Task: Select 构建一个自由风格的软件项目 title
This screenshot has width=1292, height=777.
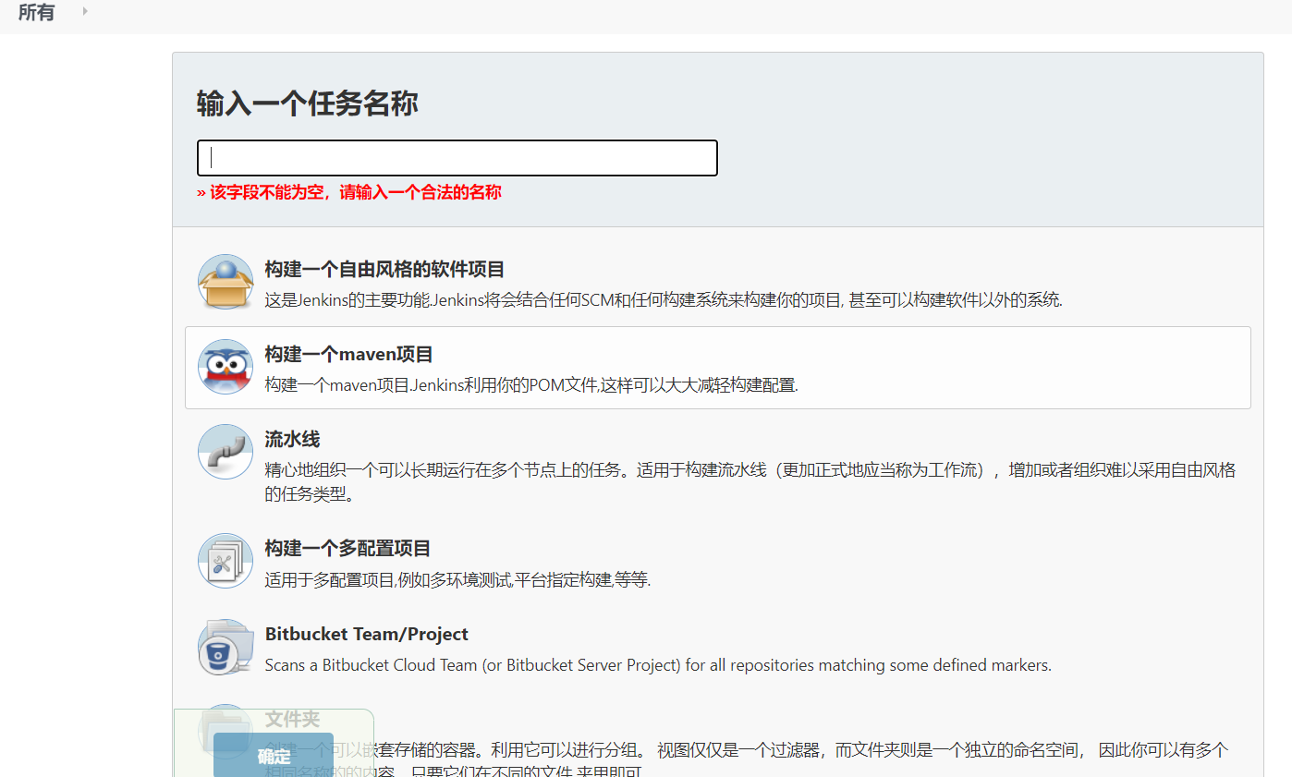Action: pyautogui.click(x=384, y=270)
